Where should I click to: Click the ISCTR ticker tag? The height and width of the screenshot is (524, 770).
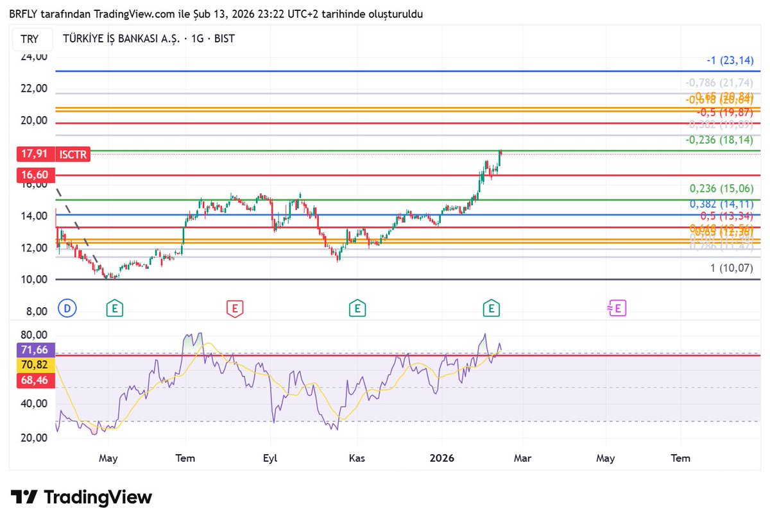[73, 154]
